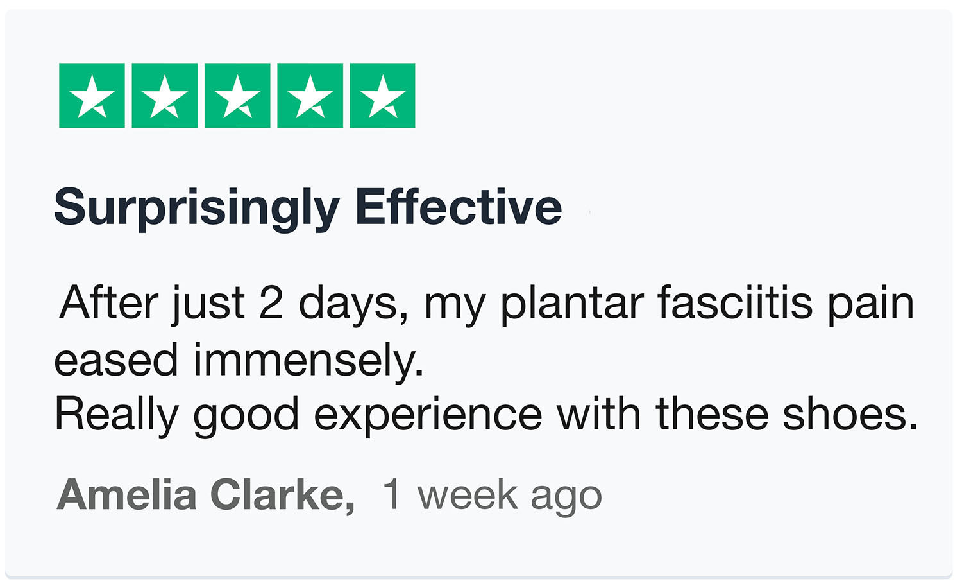This screenshot has height=588, width=962.
Task: Click the first green rating star
Action: point(92,96)
